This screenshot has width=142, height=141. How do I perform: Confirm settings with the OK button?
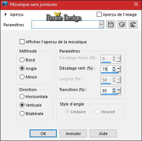(x=43, y=133)
